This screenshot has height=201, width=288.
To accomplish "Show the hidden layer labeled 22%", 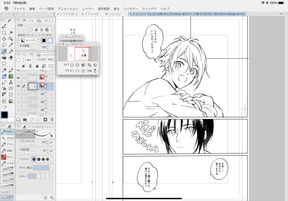I will (18, 102).
